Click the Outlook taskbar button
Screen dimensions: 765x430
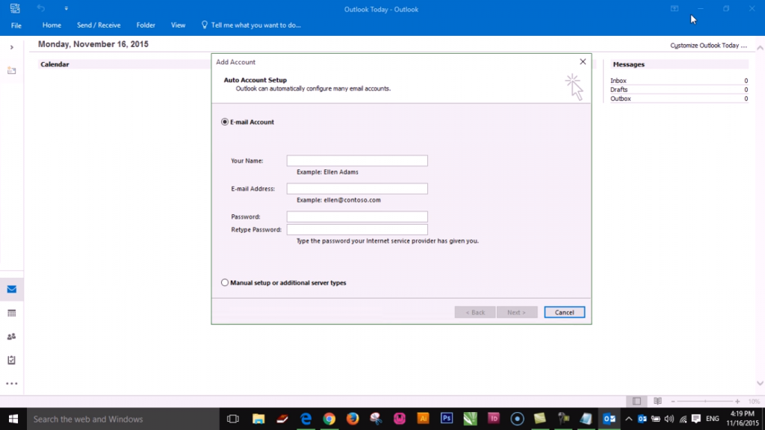(610, 419)
